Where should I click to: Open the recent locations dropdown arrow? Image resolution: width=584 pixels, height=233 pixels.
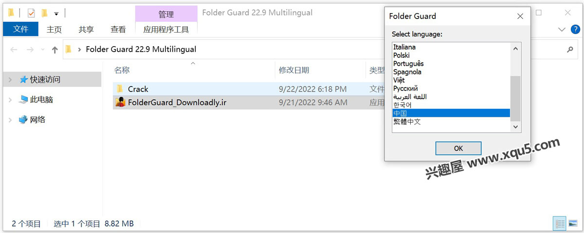point(43,50)
